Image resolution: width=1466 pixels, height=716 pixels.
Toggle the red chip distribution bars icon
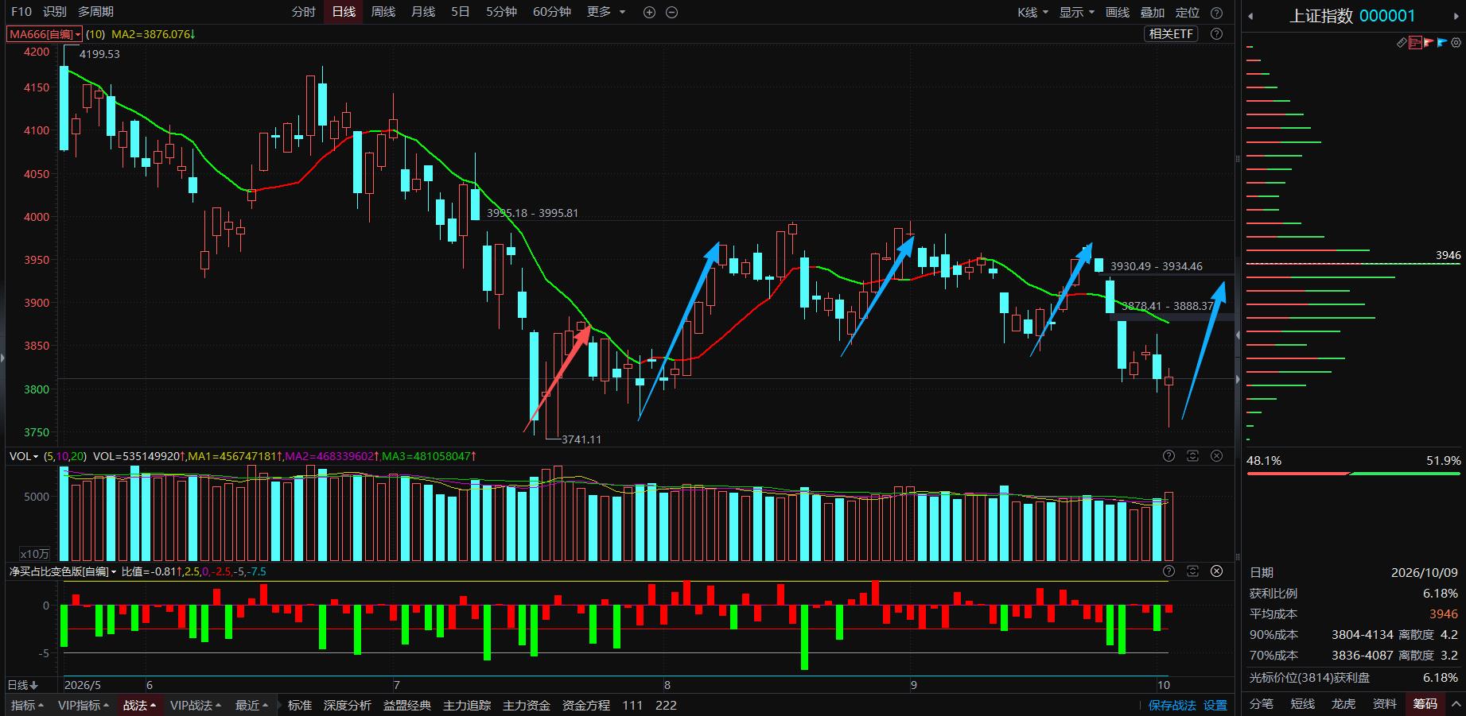[x=1415, y=43]
